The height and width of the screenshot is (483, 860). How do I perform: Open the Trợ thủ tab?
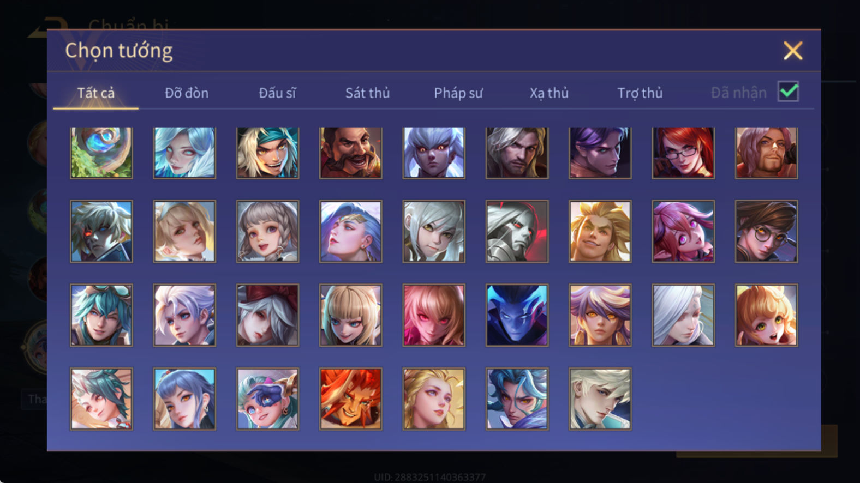(x=640, y=93)
